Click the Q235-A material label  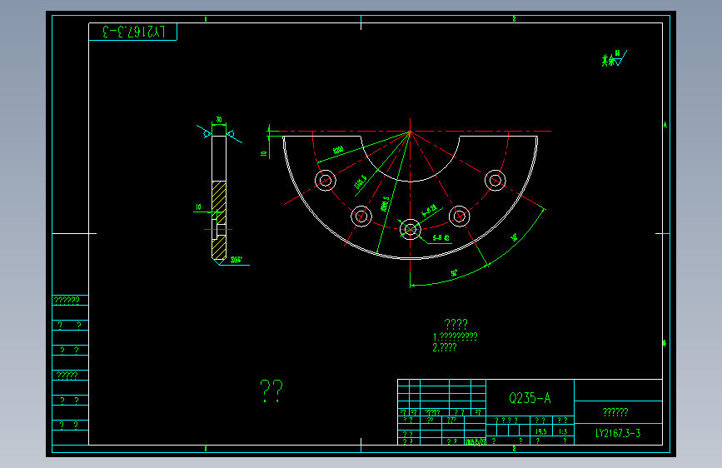tap(530, 398)
